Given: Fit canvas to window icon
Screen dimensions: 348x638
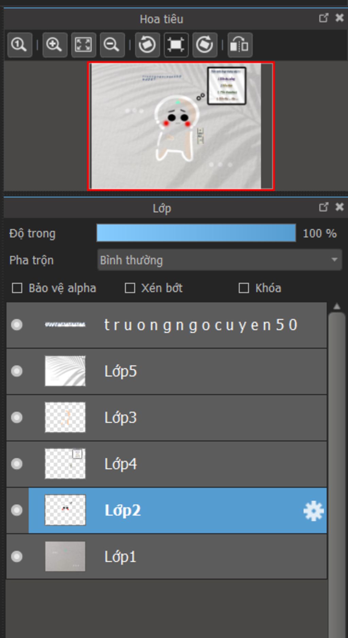Looking at the screenshot, I should tap(83, 45).
